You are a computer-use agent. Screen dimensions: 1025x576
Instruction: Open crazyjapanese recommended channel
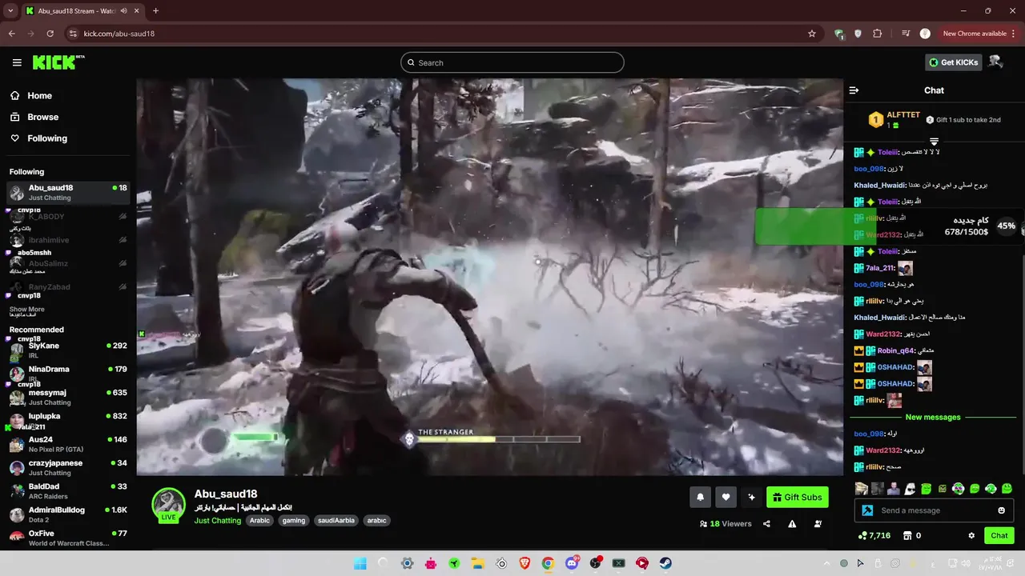pos(68,468)
